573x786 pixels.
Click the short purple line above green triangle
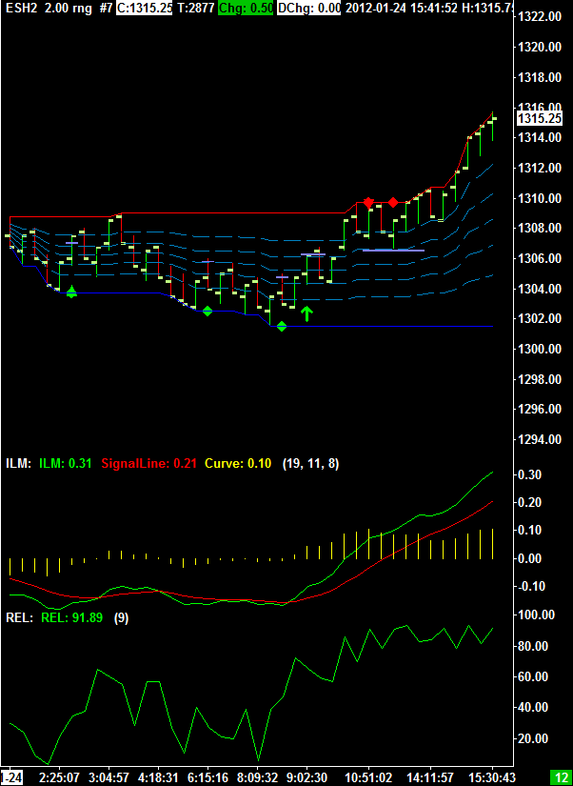coord(71,243)
